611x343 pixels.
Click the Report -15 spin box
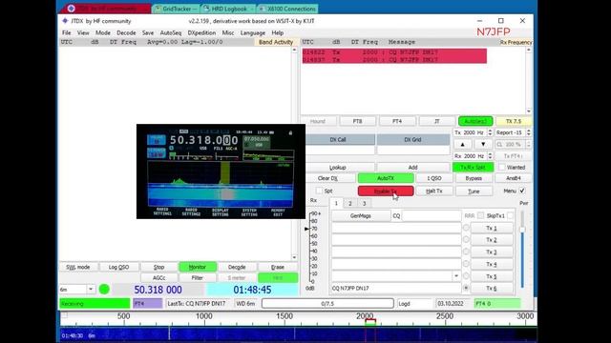pyautogui.click(x=513, y=132)
